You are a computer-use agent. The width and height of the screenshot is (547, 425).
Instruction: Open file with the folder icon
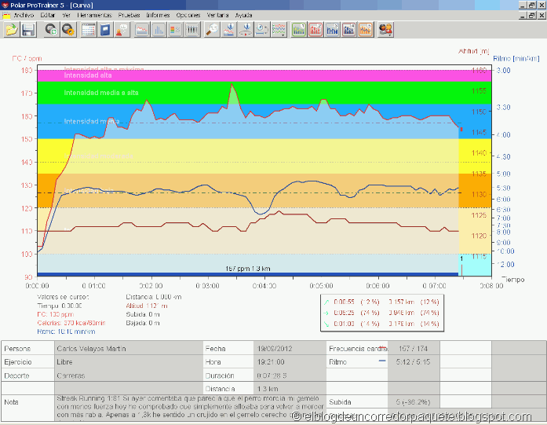tap(12, 30)
